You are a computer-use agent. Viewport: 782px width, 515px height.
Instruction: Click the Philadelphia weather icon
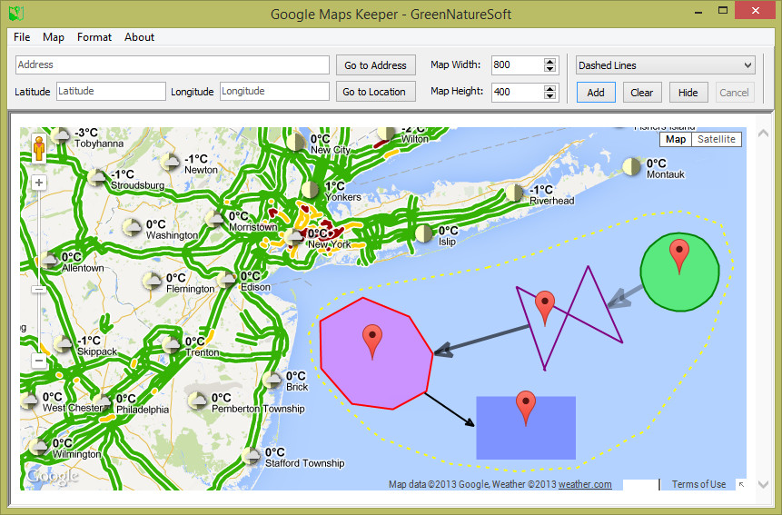pos(103,402)
